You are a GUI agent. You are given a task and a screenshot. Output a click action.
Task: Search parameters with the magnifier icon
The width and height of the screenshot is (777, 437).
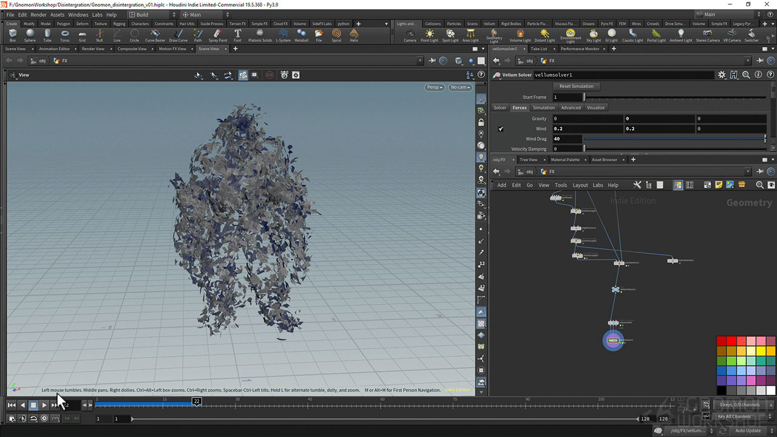[746, 75]
